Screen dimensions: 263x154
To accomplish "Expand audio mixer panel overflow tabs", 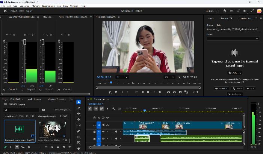I will point(91,17).
